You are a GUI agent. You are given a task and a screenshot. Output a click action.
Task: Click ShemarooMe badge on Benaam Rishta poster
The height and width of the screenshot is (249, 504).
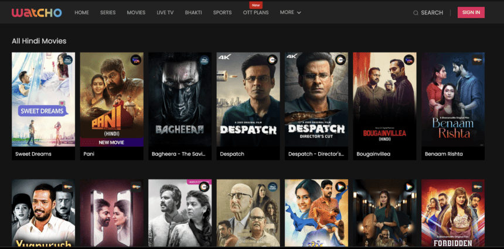click(x=477, y=60)
